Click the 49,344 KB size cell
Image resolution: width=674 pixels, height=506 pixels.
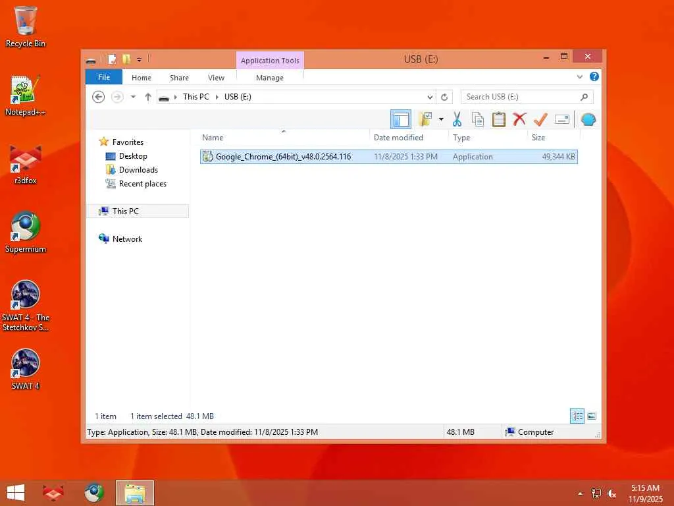[558, 157]
